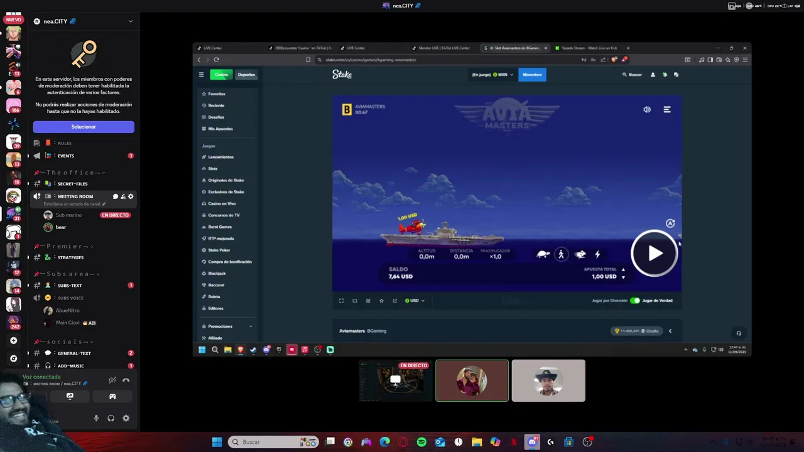Open Spotify from the Windows taskbar

pos(421,442)
